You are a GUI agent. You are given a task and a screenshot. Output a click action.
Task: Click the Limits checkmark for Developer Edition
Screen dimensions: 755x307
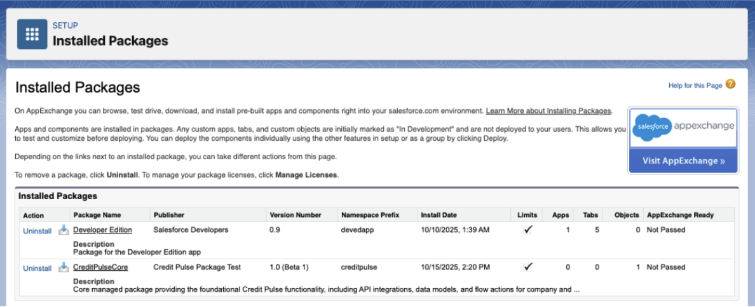point(527,230)
